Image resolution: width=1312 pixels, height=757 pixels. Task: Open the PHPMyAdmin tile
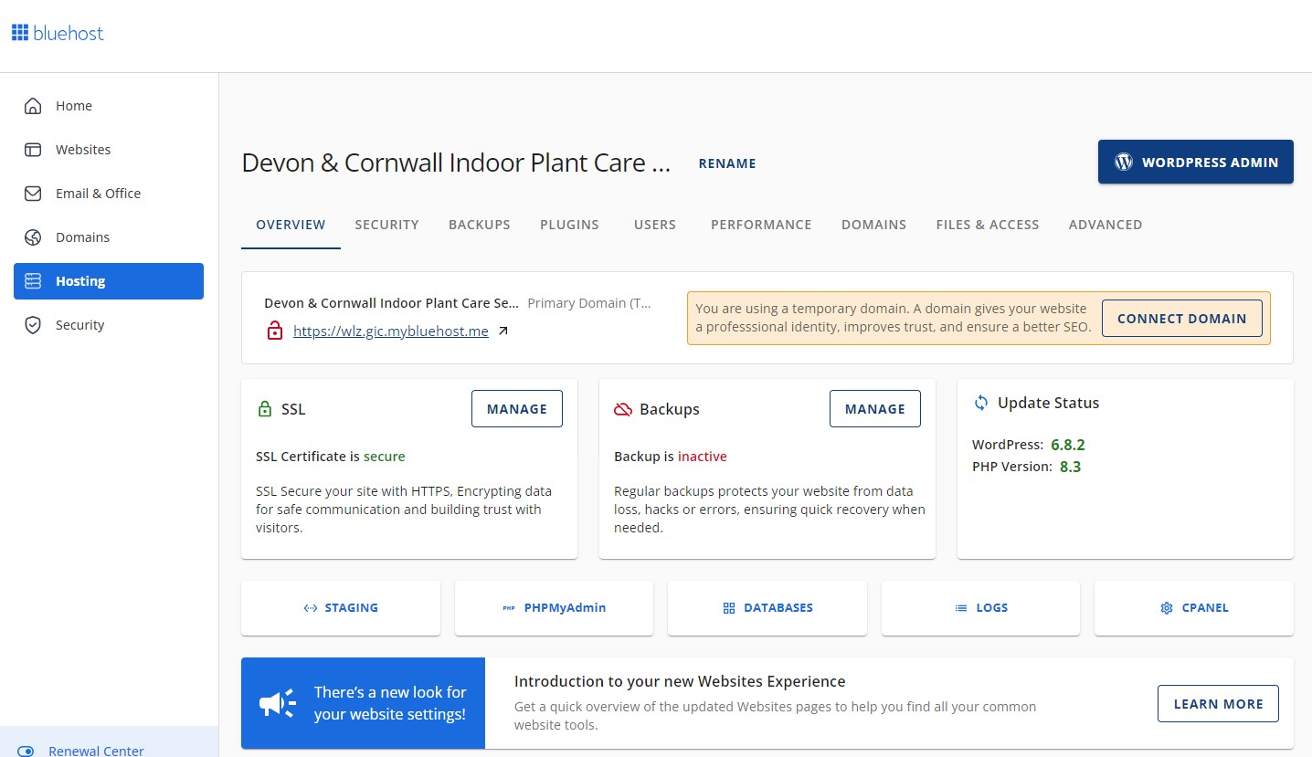click(555, 608)
